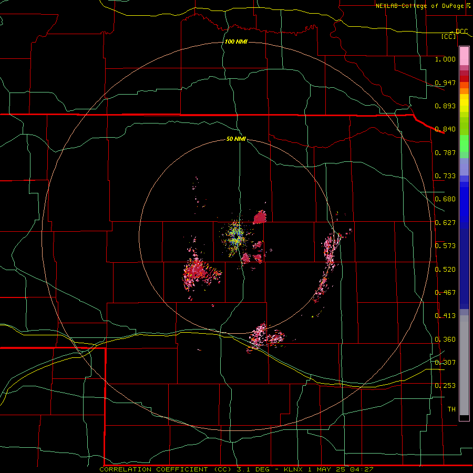Click the pink top segment of the color bar
The image size is (473, 473).
pos(464,56)
